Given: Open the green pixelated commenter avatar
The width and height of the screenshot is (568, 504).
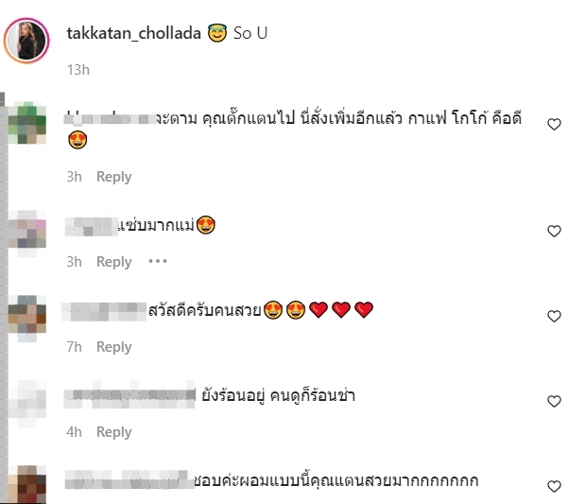Looking at the screenshot, I should [x=27, y=123].
